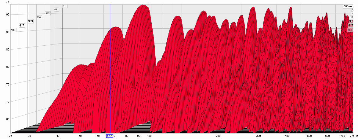358x139 pixels.
Task: Click the 80 dB vertical axis label
Action: point(8,67)
